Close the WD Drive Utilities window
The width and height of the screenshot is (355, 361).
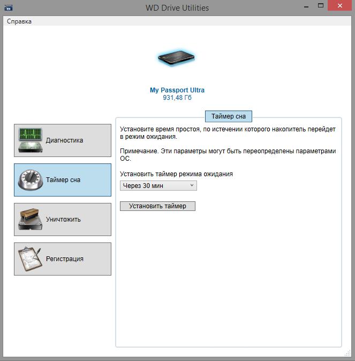(x=340, y=6)
